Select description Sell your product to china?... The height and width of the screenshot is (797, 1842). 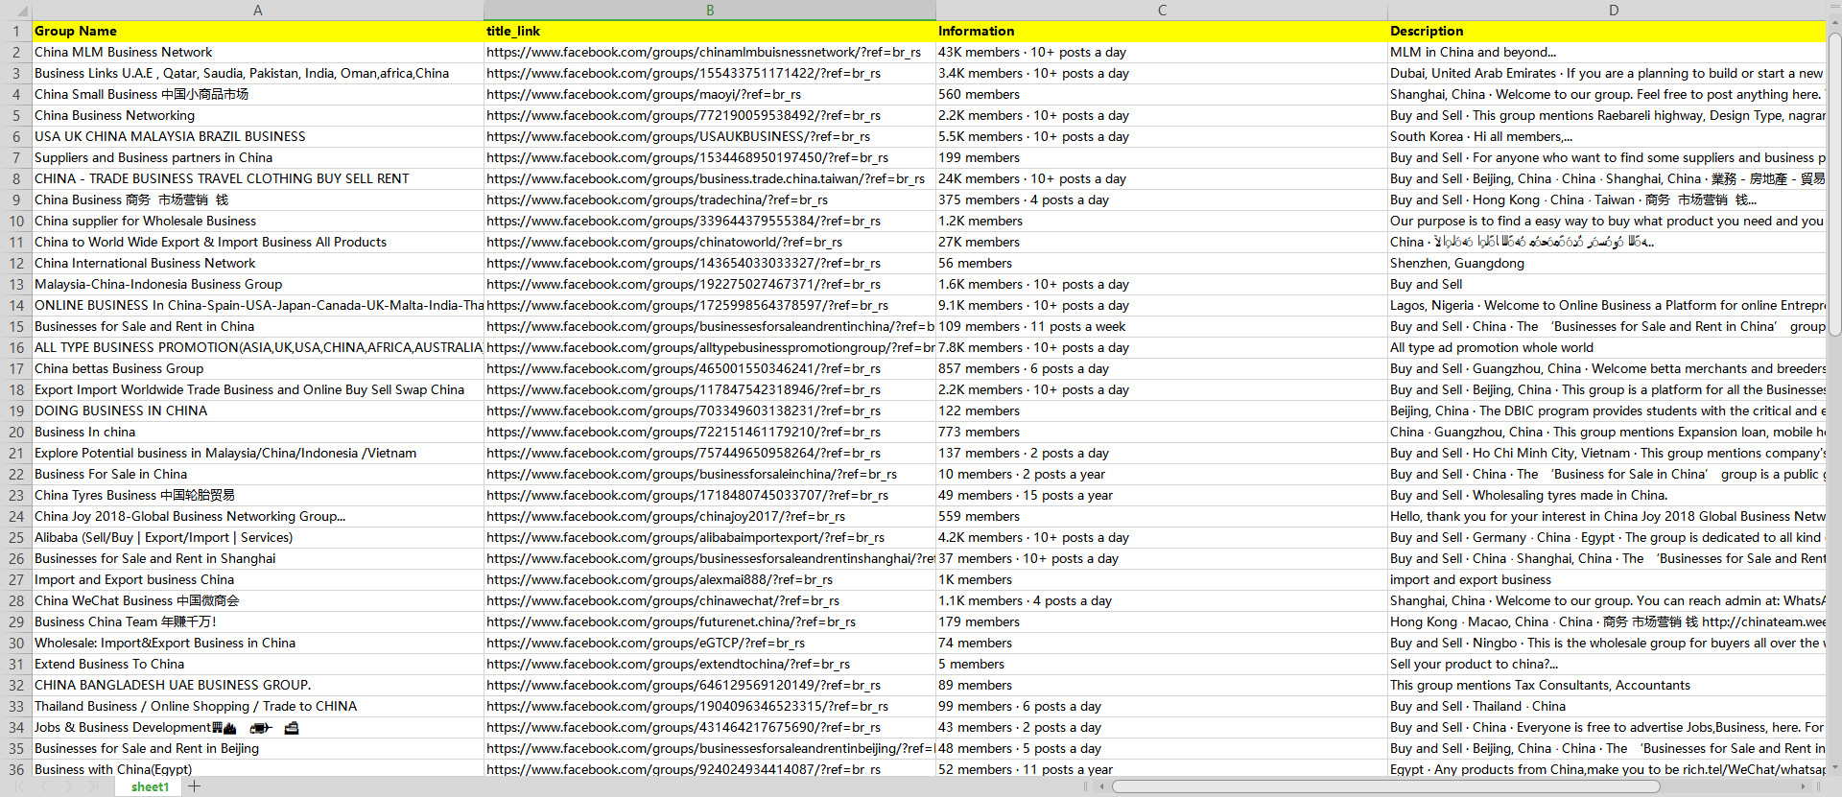tap(1607, 664)
